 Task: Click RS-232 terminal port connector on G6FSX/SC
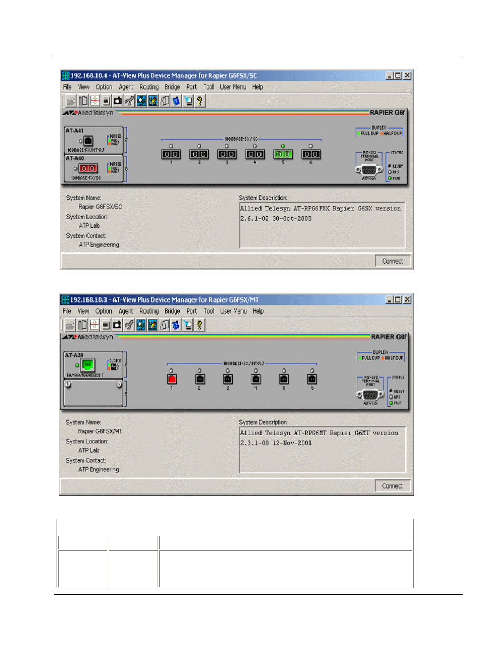pyautogui.click(x=369, y=170)
